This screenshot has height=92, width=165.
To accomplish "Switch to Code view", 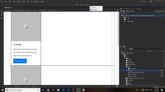I will (x=77, y=5).
